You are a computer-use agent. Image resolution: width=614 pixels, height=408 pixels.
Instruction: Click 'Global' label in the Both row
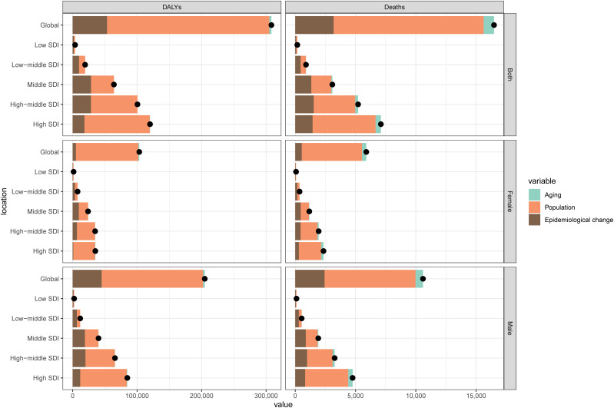49,25
